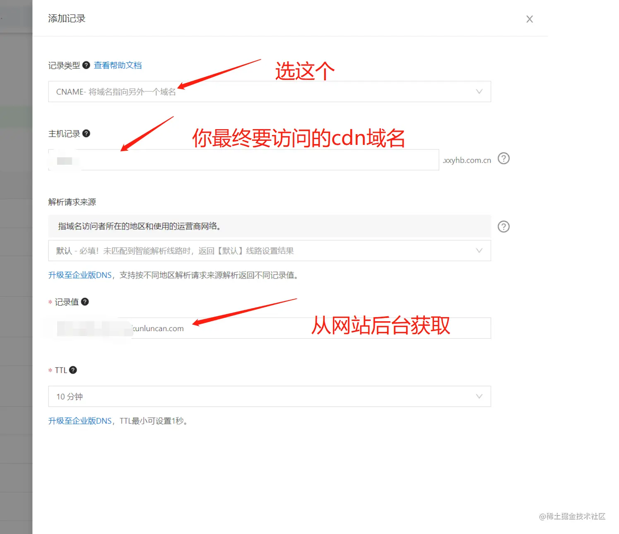This screenshot has height=534, width=619.
Task: Open the 记录值 help icon
Action: [x=85, y=302]
